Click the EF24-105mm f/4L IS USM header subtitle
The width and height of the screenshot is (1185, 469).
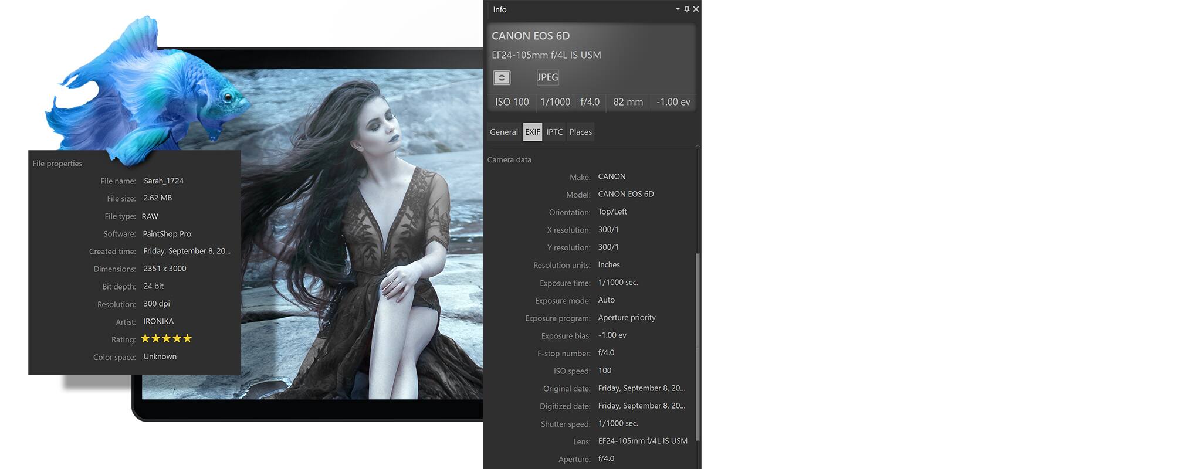tap(546, 55)
